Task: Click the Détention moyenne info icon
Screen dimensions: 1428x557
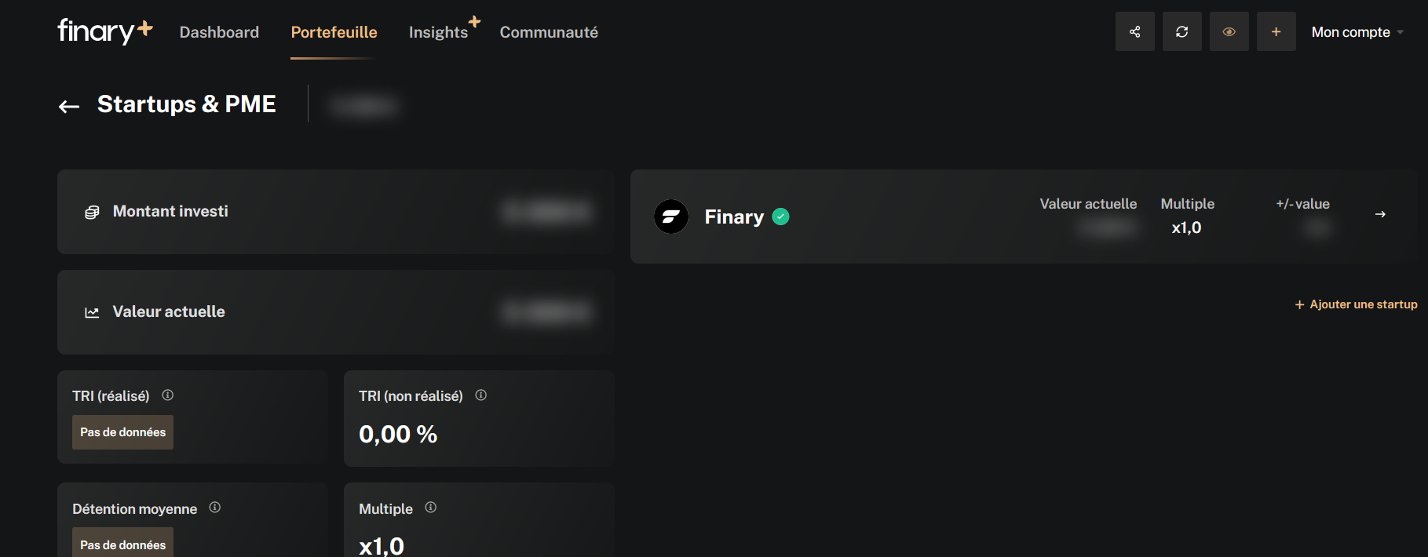Action: point(214,508)
